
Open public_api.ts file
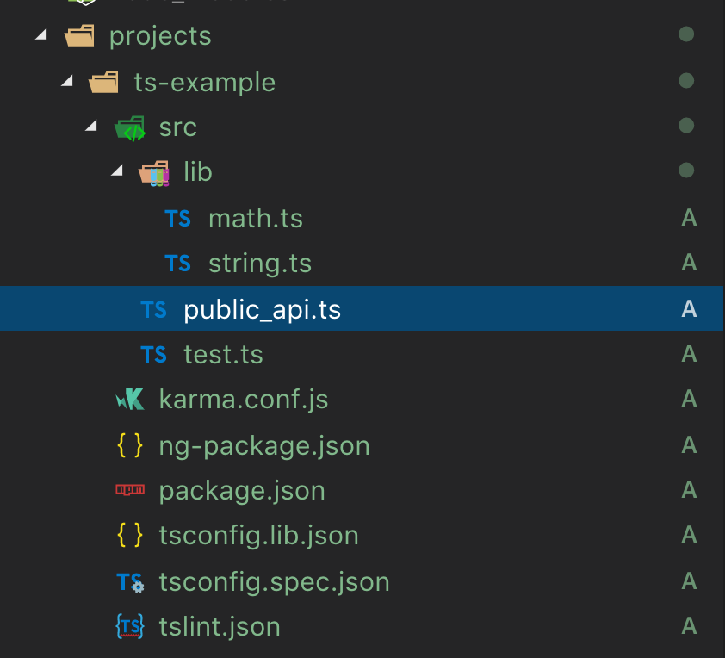pos(262,310)
